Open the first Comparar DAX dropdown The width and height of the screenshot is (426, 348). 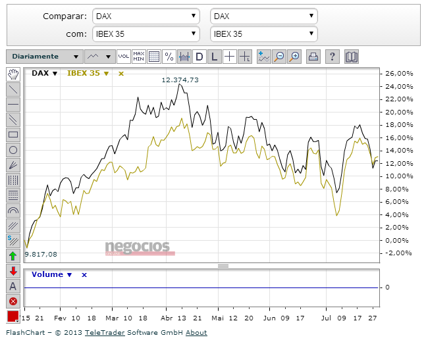[146, 16]
